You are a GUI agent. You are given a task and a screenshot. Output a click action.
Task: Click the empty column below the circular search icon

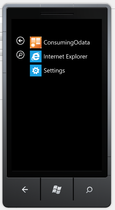point(20,107)
